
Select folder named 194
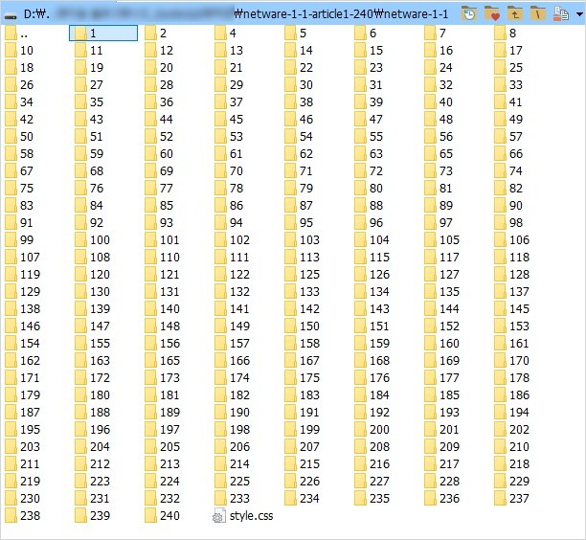pos(512,412)
